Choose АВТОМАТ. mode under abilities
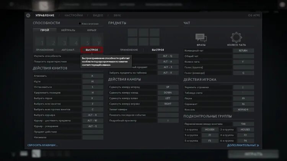This screenshot has height=161, width=287. pos(68,50)
